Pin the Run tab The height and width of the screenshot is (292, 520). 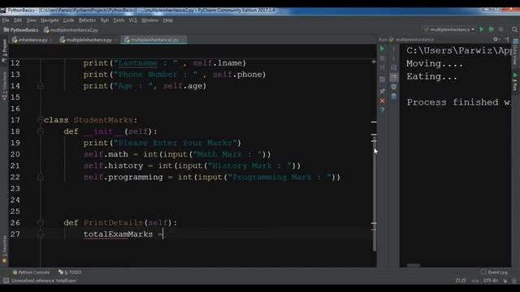(382, 91)
